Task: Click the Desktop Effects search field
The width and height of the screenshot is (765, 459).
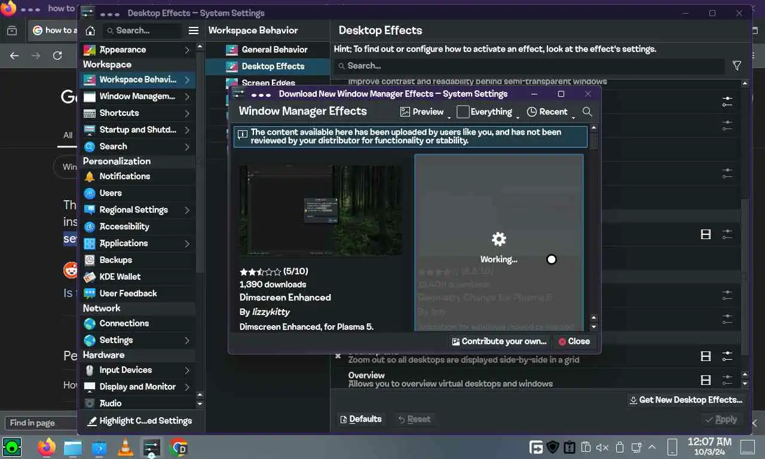Action: pyautogui.click(x=529, y=66)
